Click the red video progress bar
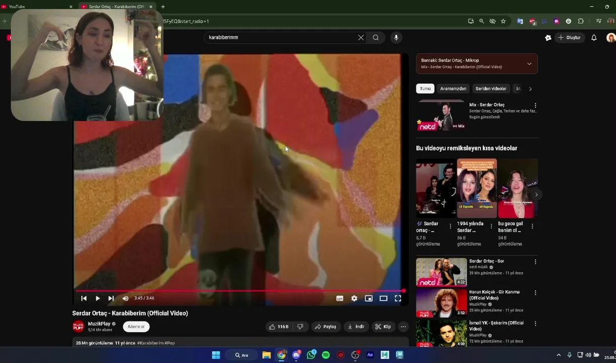The height and width of the screenshot is (363, 616). point(240,291)
